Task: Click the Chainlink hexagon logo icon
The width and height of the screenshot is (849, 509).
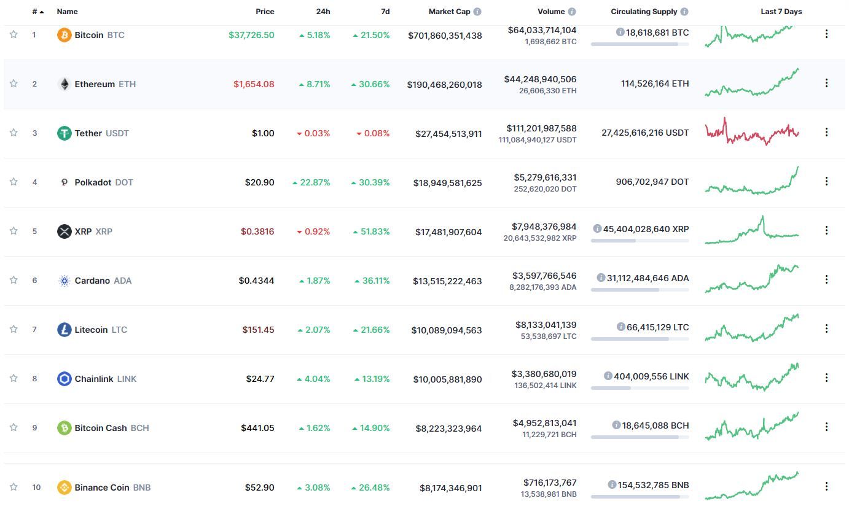Action: pyautogui.click(x=64, y=379)
